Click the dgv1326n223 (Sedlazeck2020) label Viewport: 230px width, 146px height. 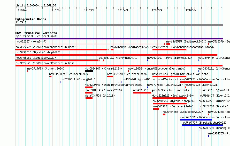(x=173, y=96)
